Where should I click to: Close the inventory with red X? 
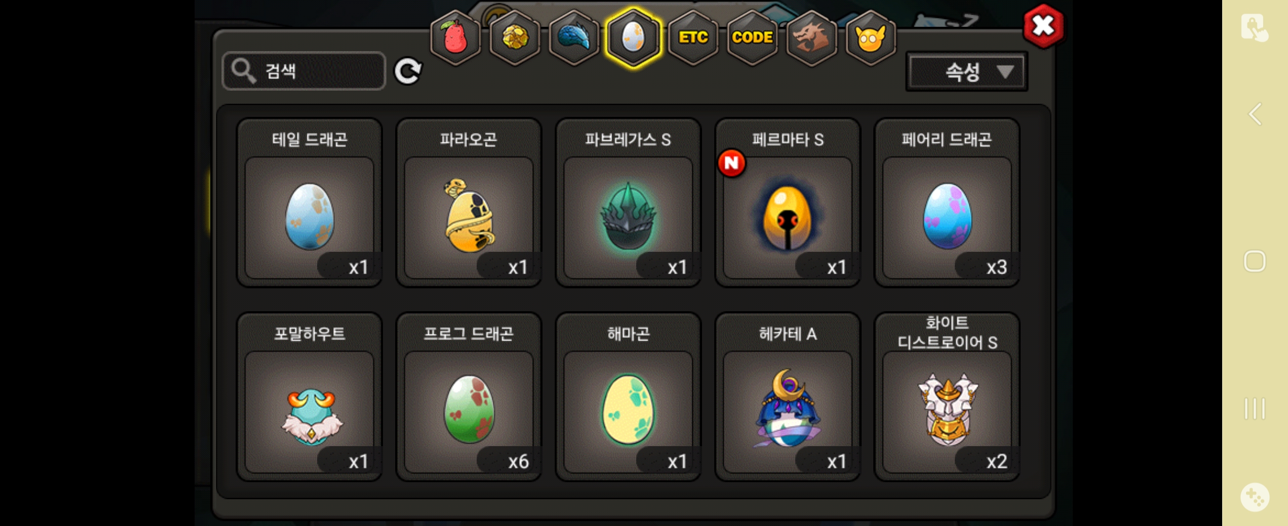click(1043, 26)
